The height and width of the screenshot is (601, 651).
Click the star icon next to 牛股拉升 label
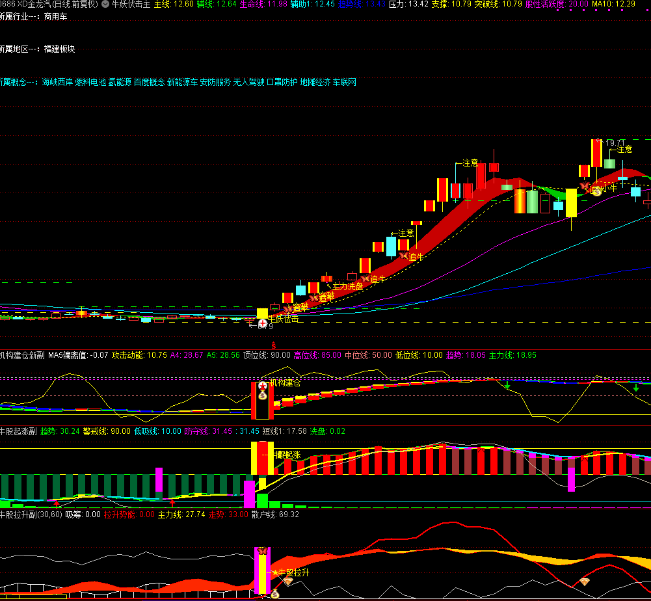[274, 573]
